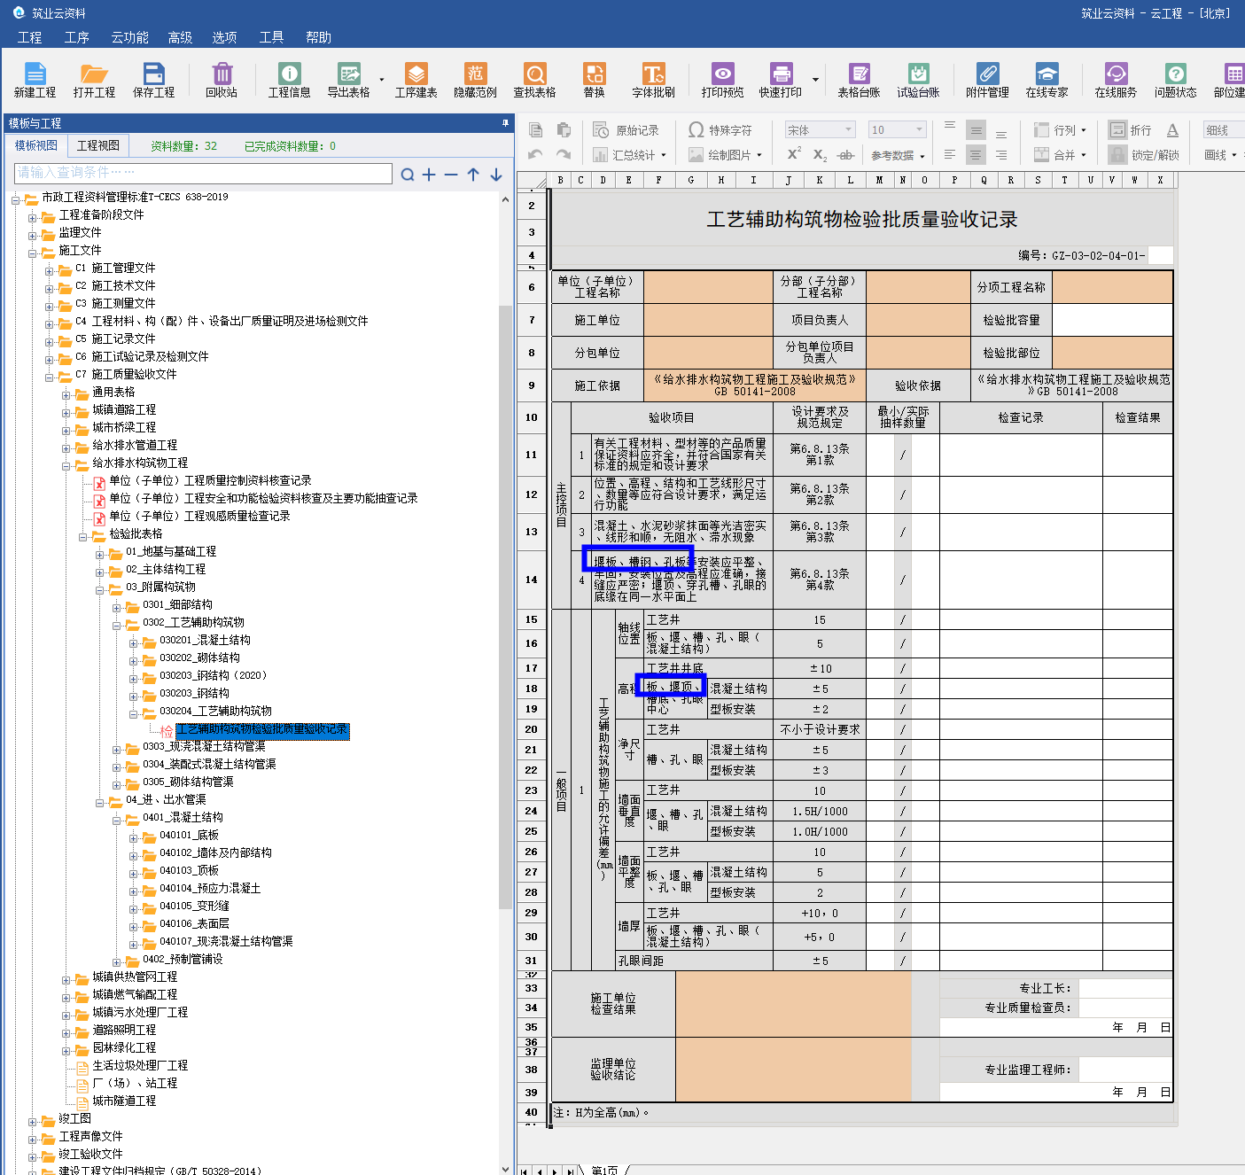Image resolution: width=1245 pixels, height=1175 pixels.
Task: Click the 原始记录 button
Action: [x=626, y=130]
